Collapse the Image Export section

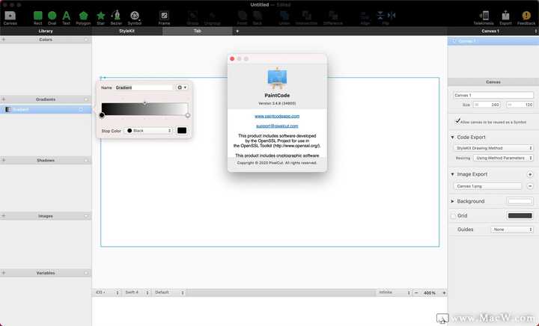tap(452, 174)
